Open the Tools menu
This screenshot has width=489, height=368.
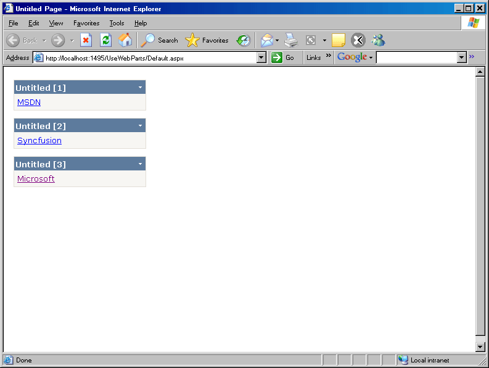pyautogui.click(x=117, y=23)
